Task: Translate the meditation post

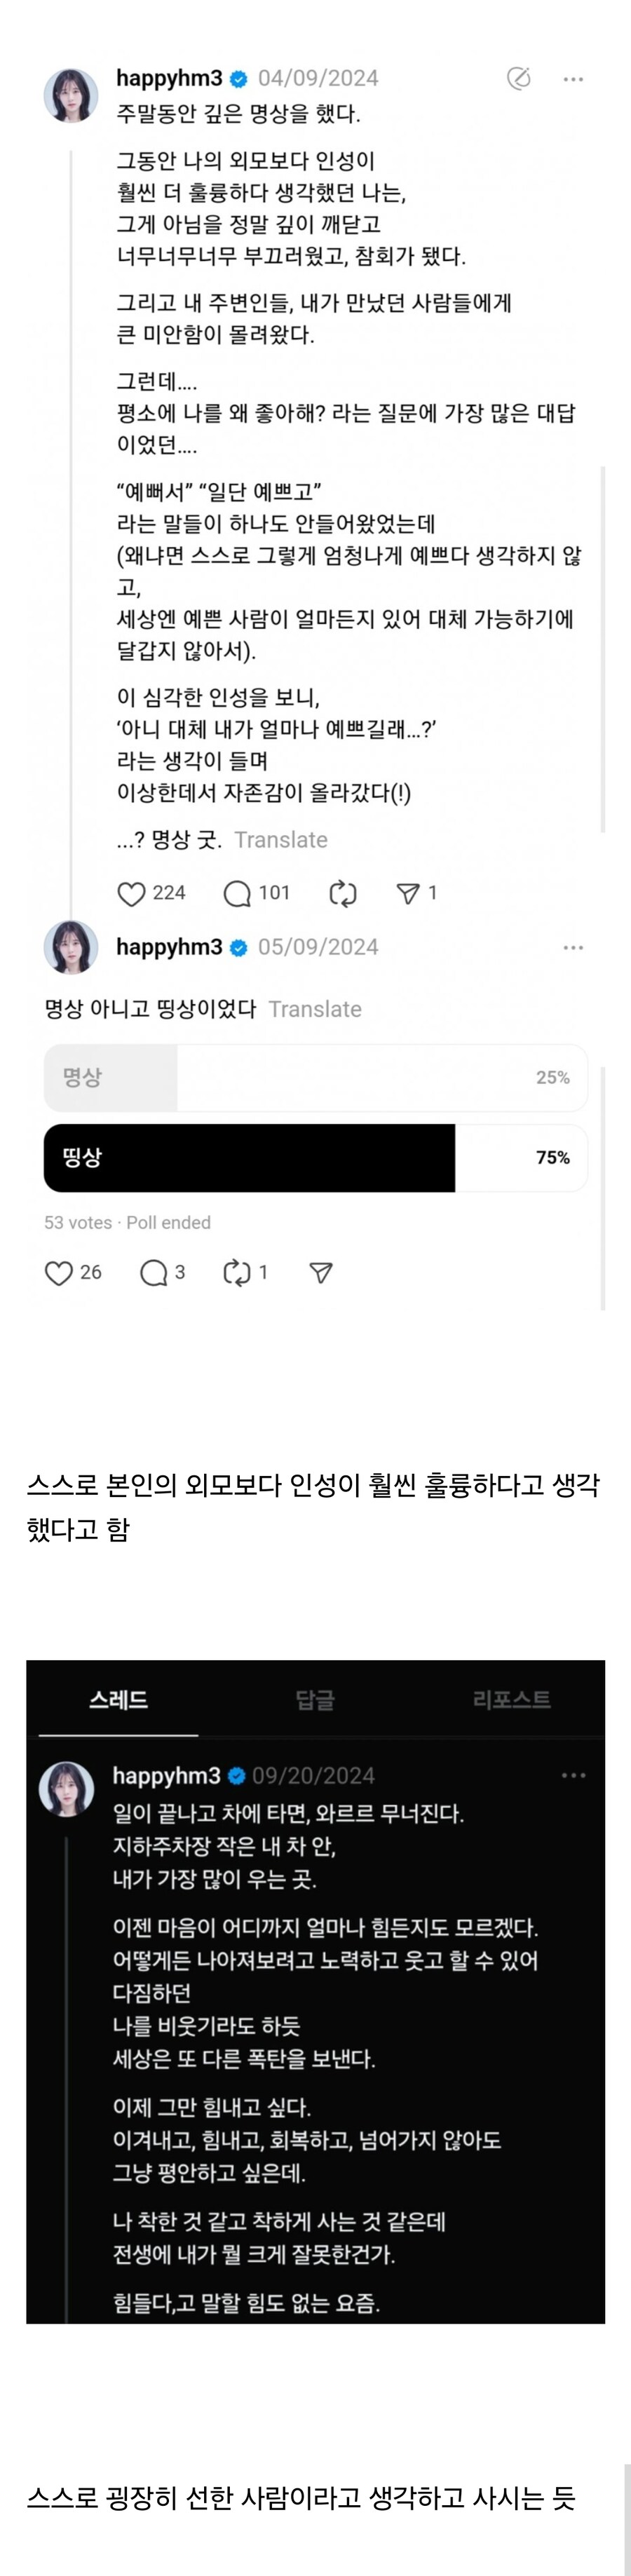Action: coord(282,840)
